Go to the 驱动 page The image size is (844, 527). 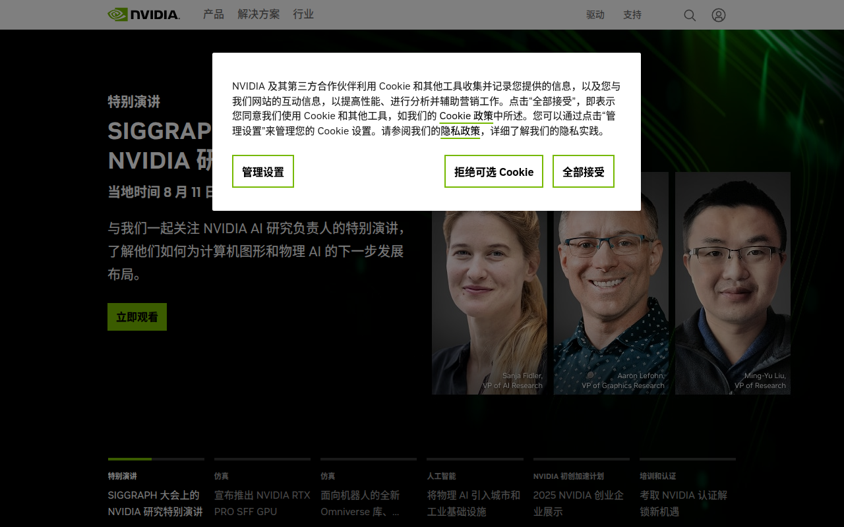point(595,14)
